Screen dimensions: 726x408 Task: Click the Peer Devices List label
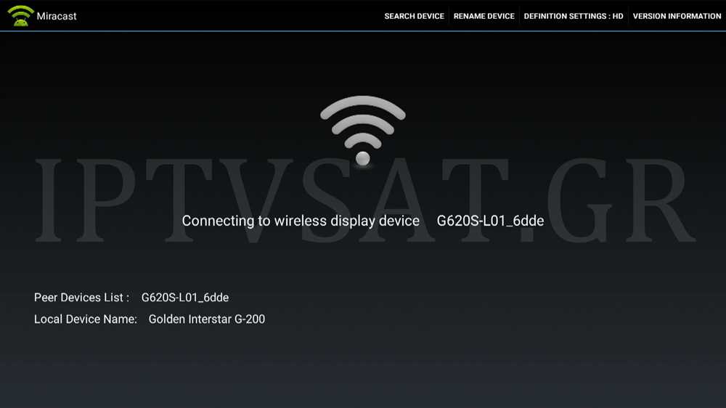[x=81, y=298]
